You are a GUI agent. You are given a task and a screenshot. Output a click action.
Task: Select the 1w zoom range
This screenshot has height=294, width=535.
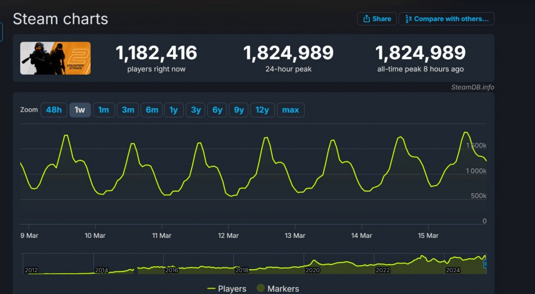point(80,110)
